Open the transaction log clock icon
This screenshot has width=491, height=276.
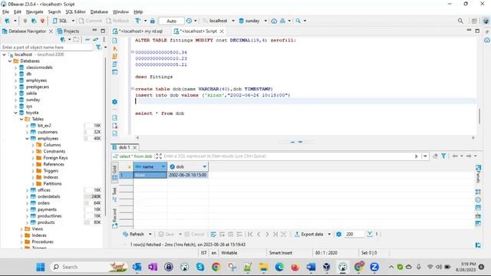click(x=189, y=21)
